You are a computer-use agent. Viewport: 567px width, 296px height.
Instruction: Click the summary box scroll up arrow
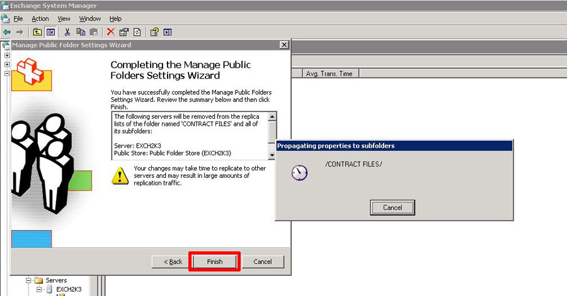272,116
